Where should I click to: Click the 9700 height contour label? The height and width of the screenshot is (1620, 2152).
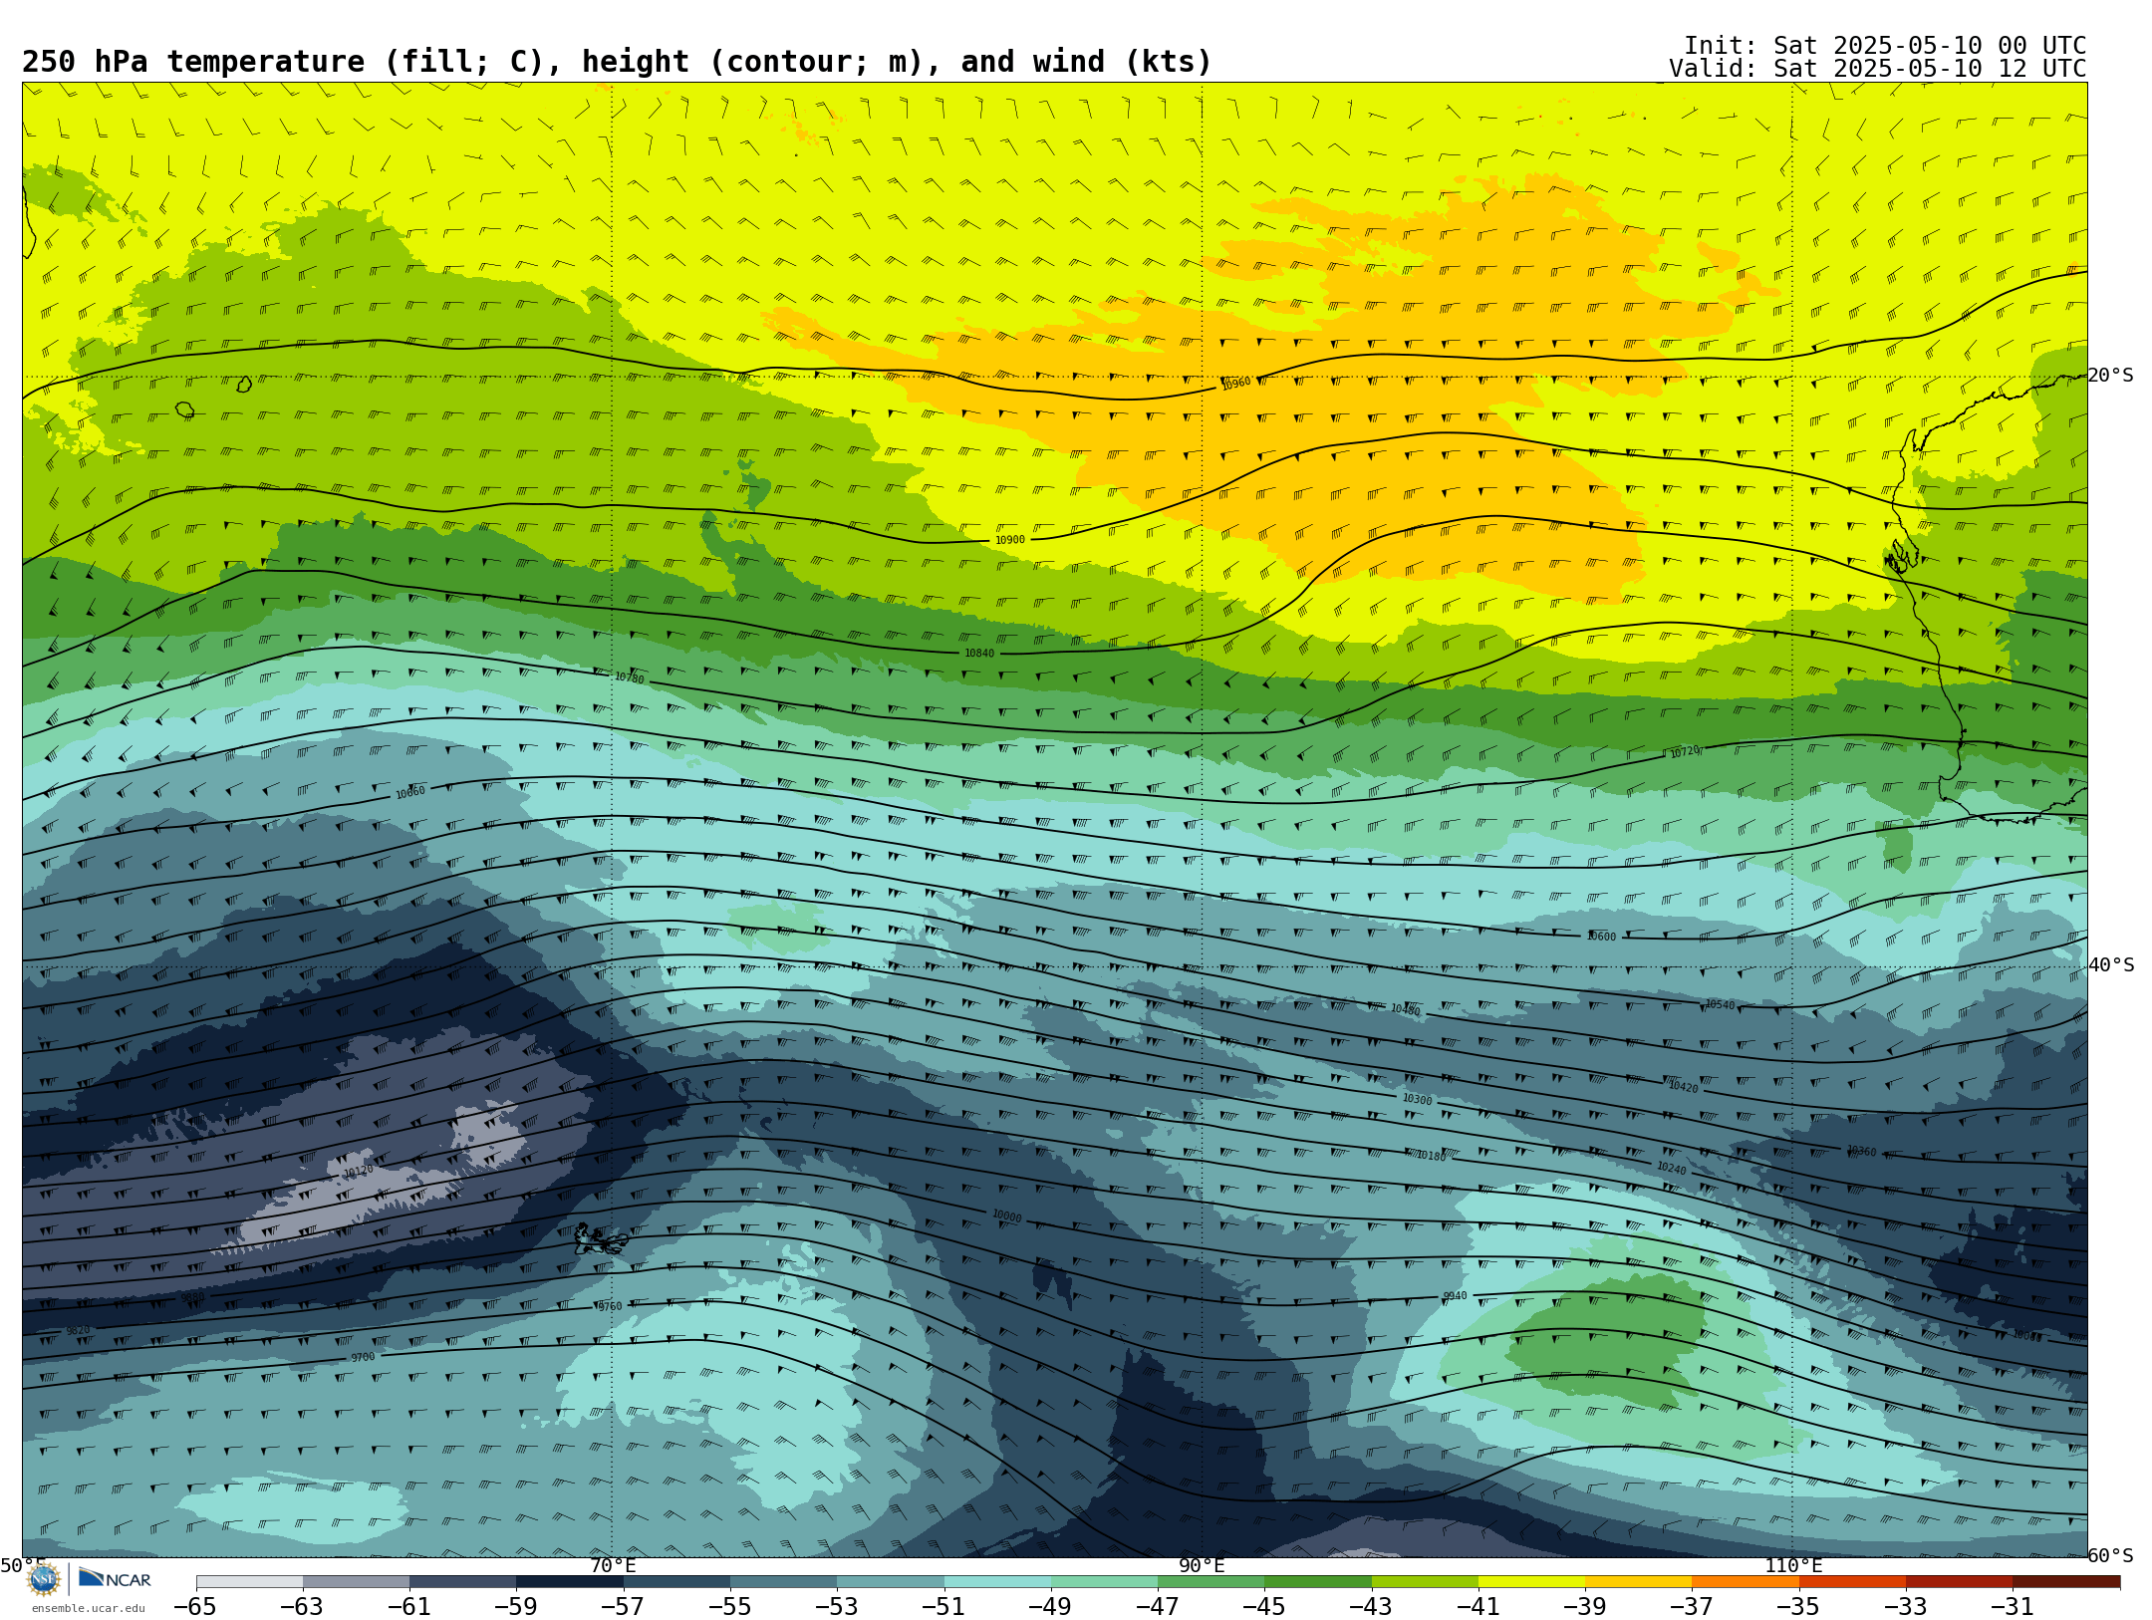[363, 1357]
